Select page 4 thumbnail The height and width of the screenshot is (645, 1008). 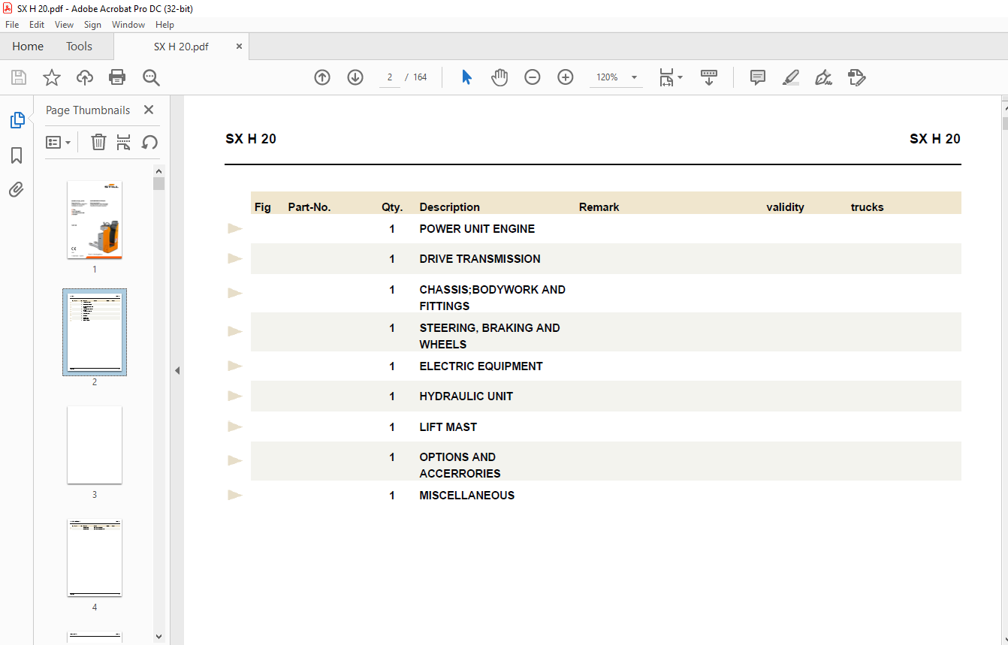pos(95,558)
